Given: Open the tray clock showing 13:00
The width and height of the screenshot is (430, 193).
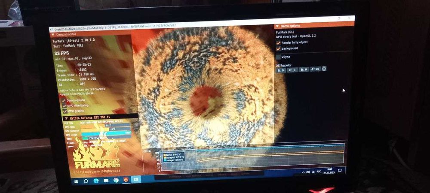Looking at the screenshot, I should (328, 171).
